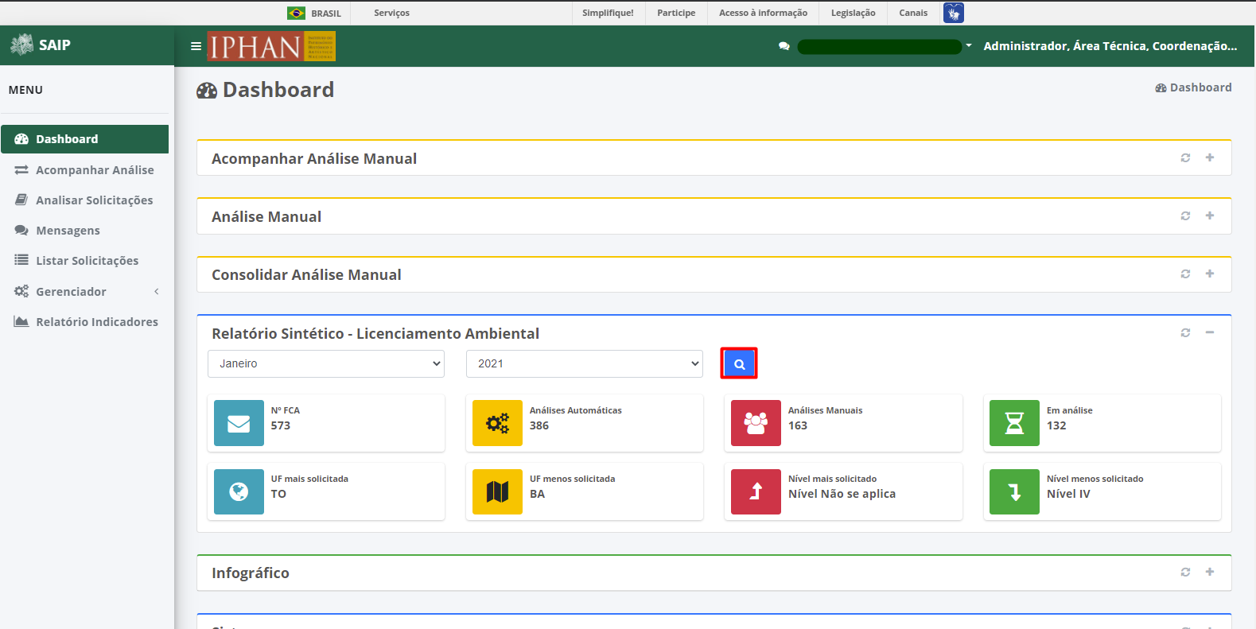Open the Serviços link in government bar
This screenshot has height=629, width=1256.
pos(391,13)
